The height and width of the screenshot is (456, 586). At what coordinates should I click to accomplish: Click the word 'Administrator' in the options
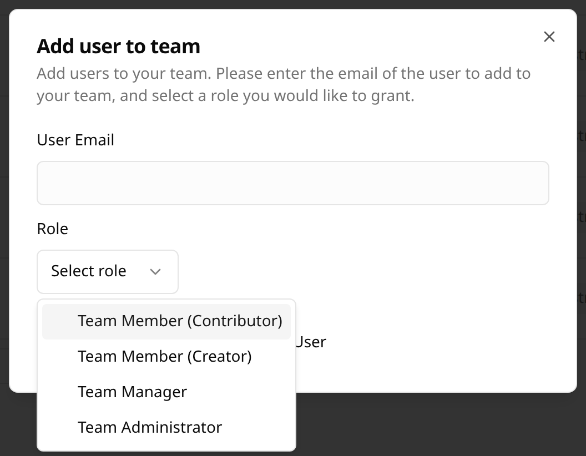pyautogui.click(x=172, y=427)
